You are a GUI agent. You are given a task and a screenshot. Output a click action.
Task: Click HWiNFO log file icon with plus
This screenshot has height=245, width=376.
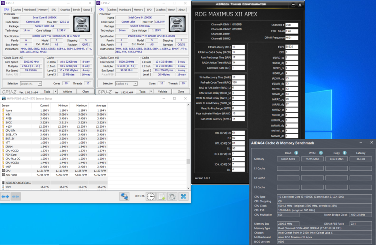162,197
